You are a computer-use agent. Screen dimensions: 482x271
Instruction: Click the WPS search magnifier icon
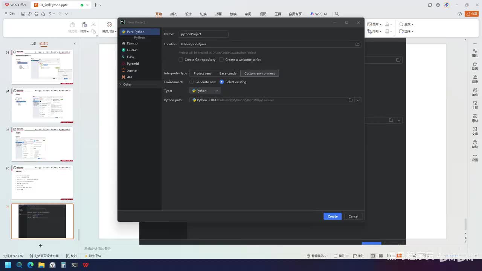(x=337, y=14)
